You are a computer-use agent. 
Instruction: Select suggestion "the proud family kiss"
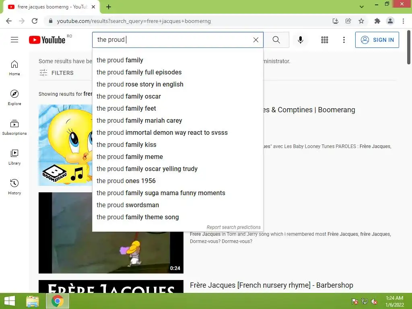(x=177, y=145)
